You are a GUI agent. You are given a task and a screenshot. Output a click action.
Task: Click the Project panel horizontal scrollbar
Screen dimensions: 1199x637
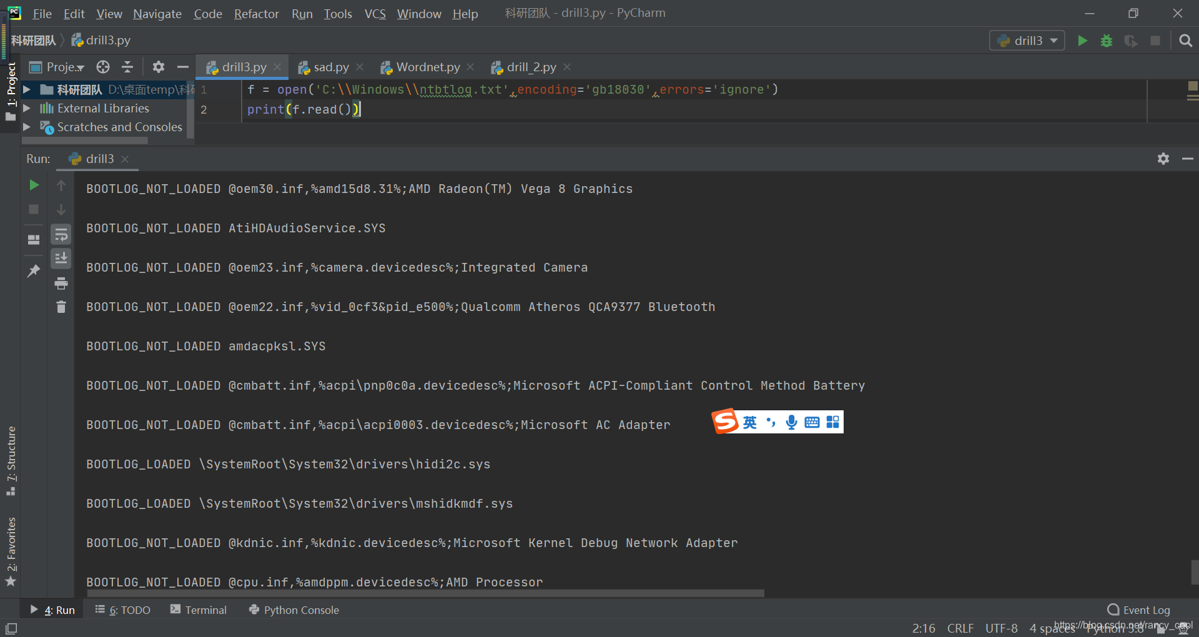(x=85, y=141)
